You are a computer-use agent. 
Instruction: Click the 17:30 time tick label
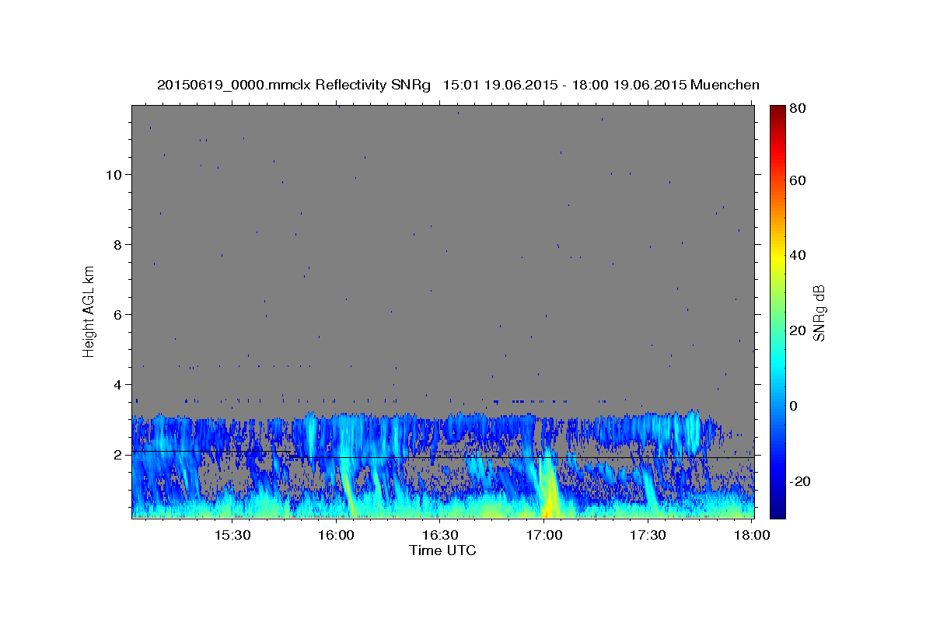[x=648, y=535]
